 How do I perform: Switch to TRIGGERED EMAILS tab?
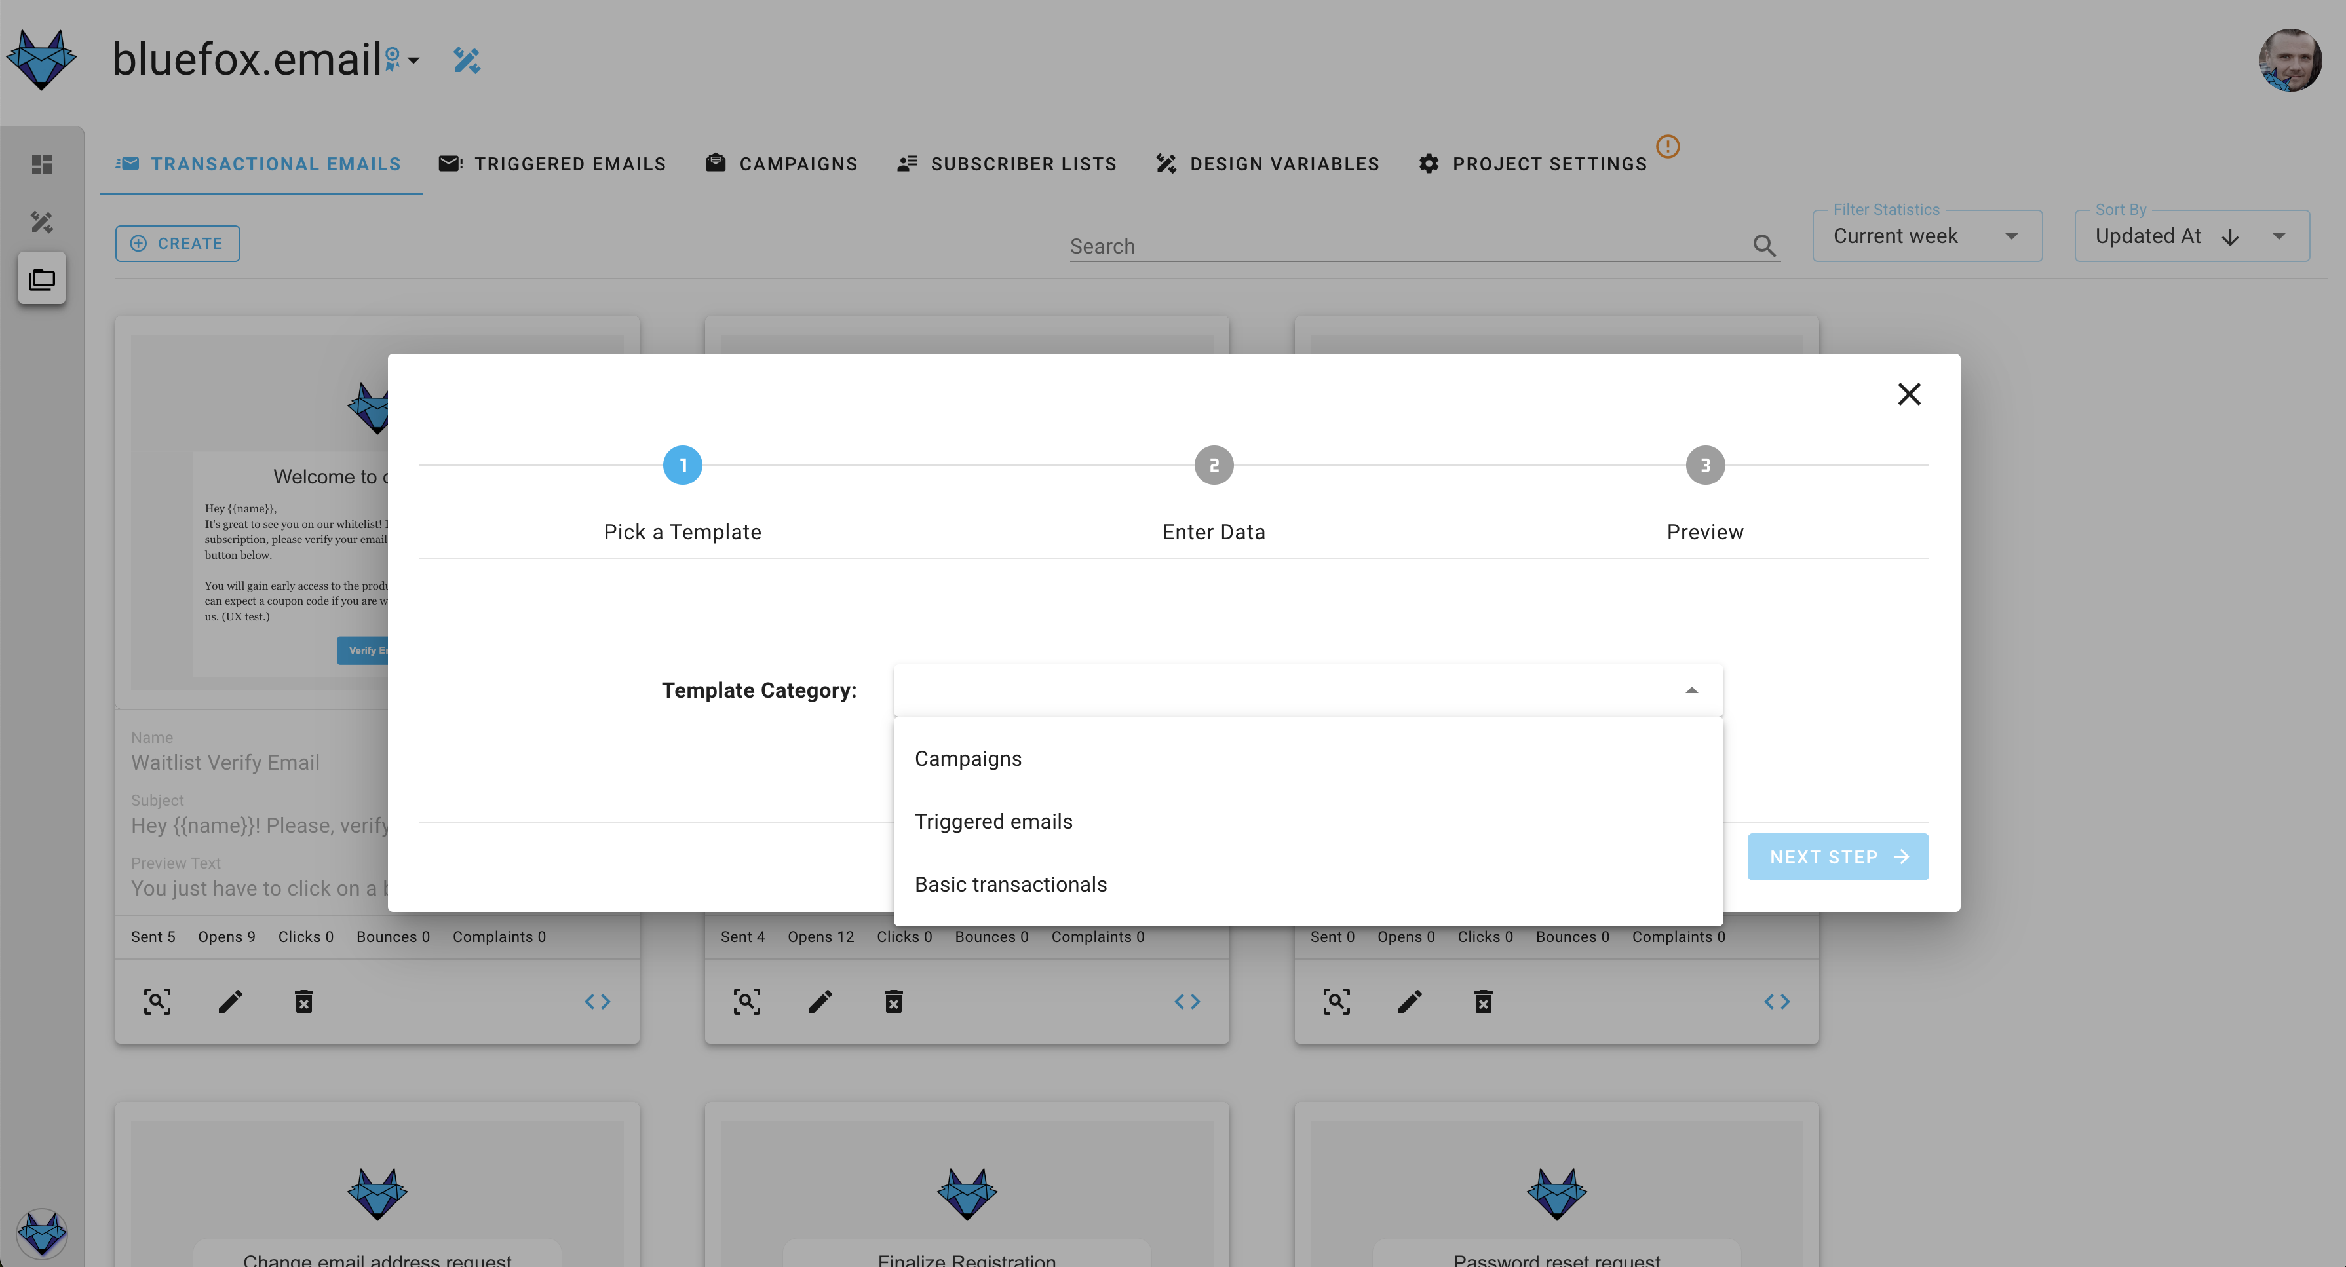[571, 162]
